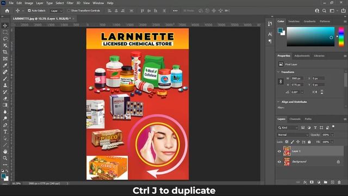The width and height of the screenshot is (348, 196).
Task: Open the rotation angle dropdown
Action: (x=302, y=92)
